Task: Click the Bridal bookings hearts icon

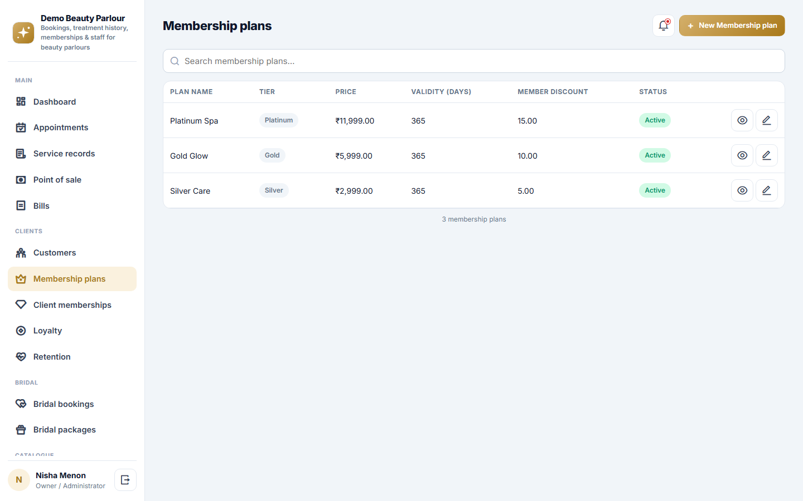Action: click(x=21, y=404)
